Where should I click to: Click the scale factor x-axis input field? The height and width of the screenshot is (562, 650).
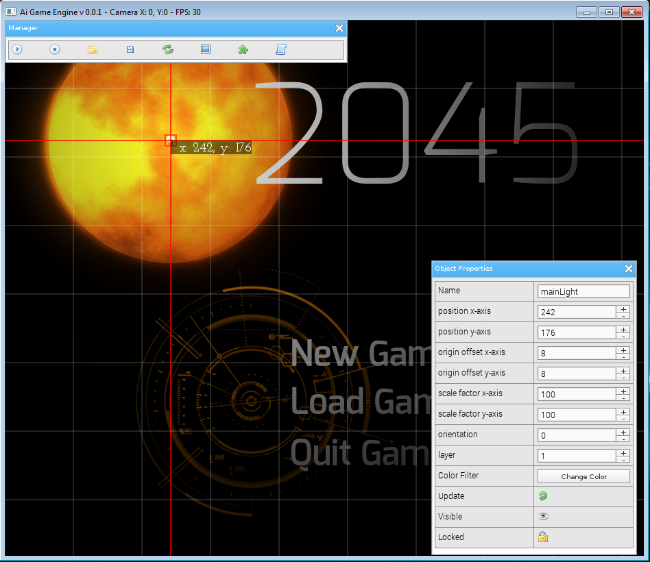[x=577, y=394]
